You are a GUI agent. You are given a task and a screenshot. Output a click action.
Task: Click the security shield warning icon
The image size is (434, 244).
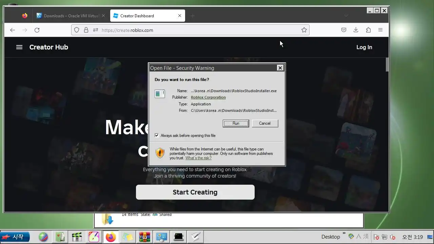pyautogui.click(x=160, y=153)
